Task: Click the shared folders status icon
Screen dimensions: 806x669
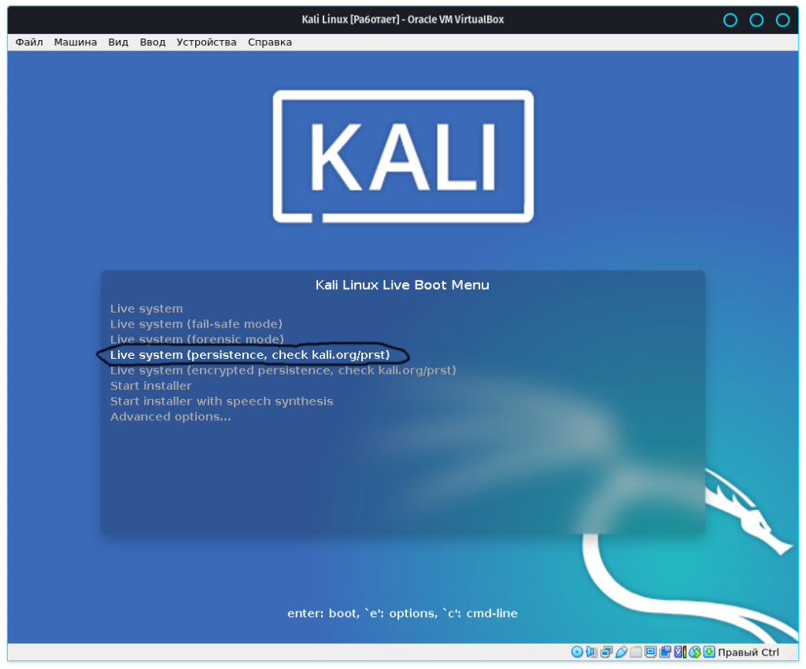Action: pyautogui.click(x=636, y=652)
